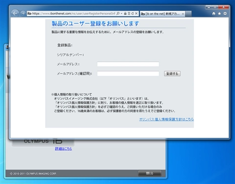
Task: Click the browser Back arrow button
Action: point(15,13)
